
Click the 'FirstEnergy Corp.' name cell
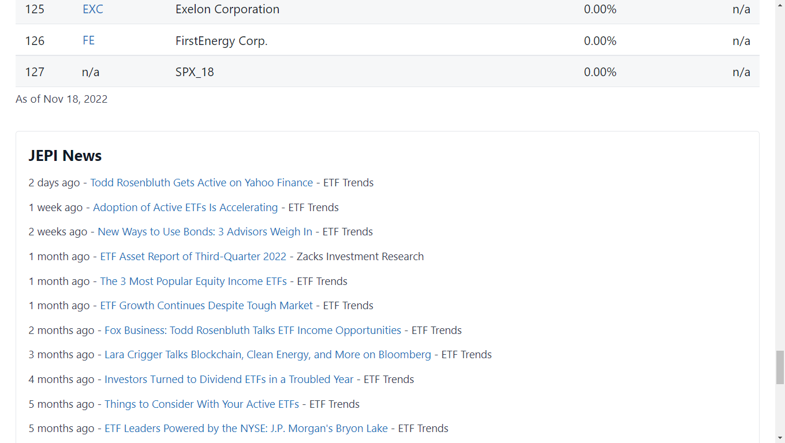222,41
